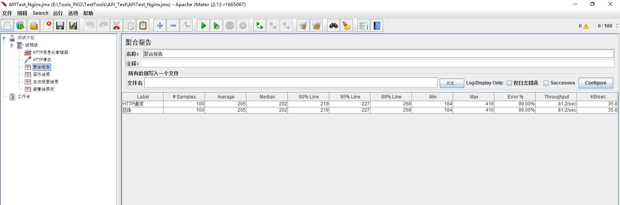Viewport: 620px width, 205px height.
Task: Open the 运行 menu
Action: click(x=58, y=13)
